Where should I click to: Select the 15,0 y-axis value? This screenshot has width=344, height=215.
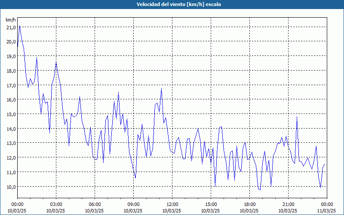(x=12, y=114)
